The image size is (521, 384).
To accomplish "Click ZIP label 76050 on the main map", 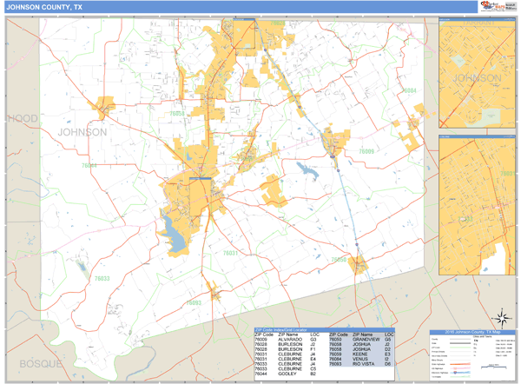I will click(339, 260).
